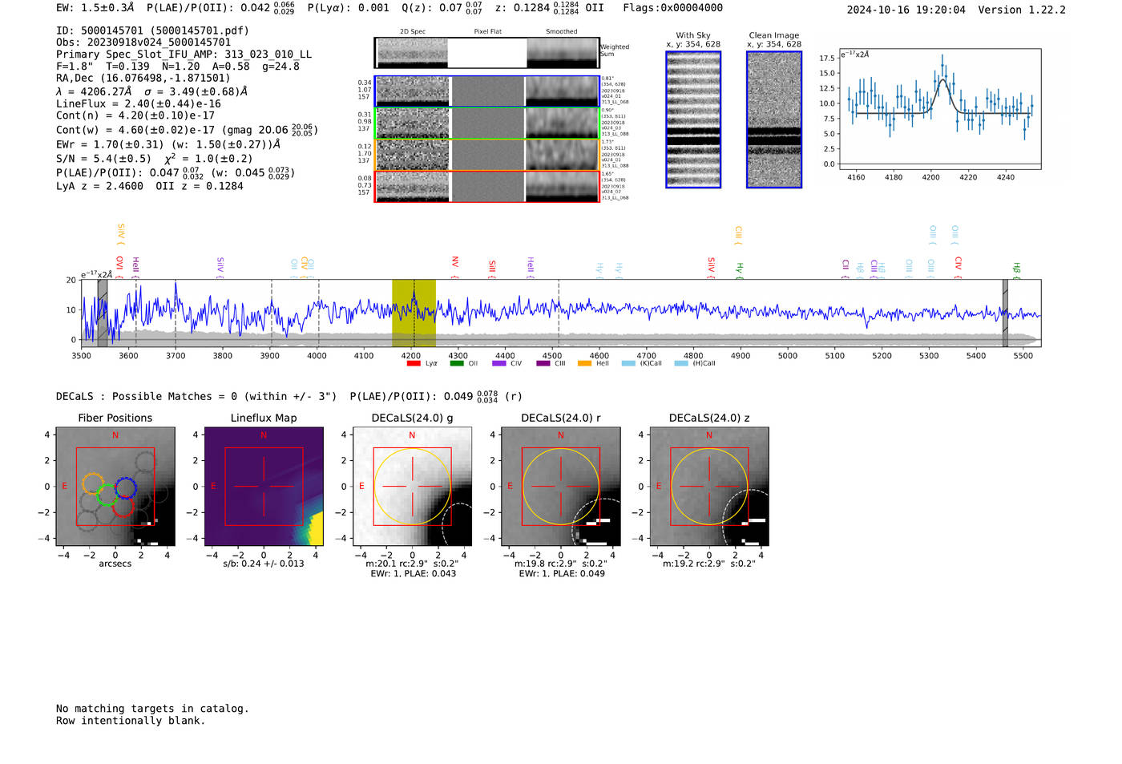Viewport: 1122px width, 764px height.
Task: Click the LineFlux = 2.40(±0.44)e-16 line
Action: coord(139,103)
